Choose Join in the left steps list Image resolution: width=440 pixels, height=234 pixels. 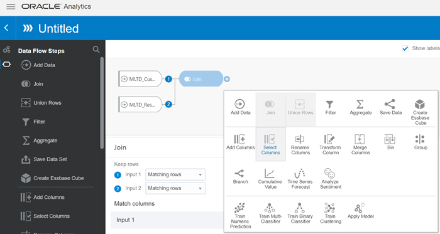[32, 84]
